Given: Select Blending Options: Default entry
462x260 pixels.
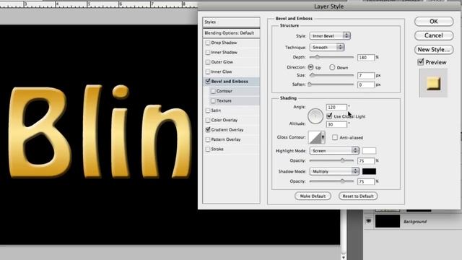Looking at the screenshot, I should pyautogui.click(x=231, y=33).
